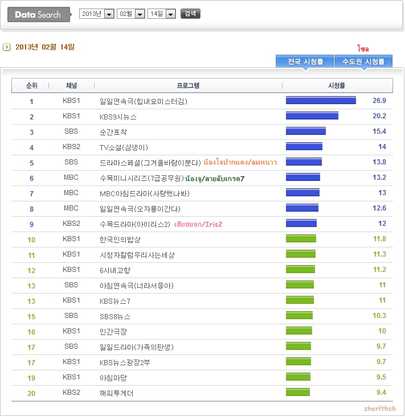Screen dimensions: 405x417
Task: Select program KBS뉴스광장2부
Action: pyautogui.click(x=125, y=362)
